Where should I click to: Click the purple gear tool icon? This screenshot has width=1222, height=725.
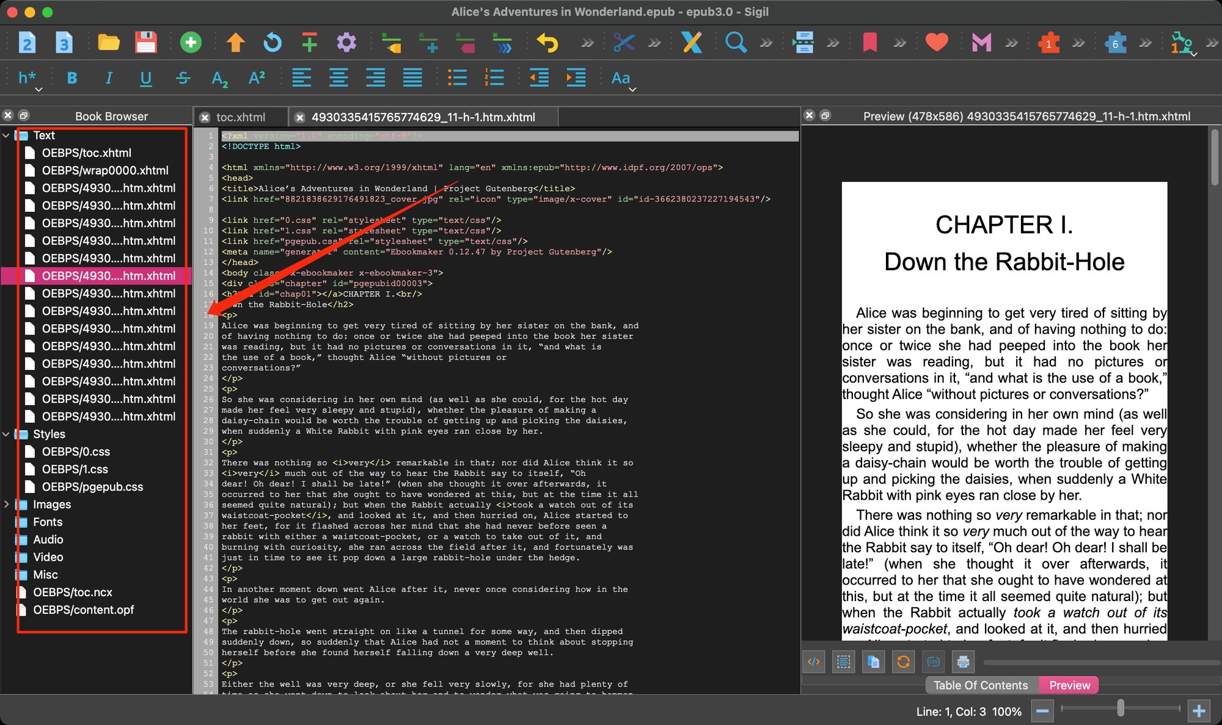(x=346, y=43)
